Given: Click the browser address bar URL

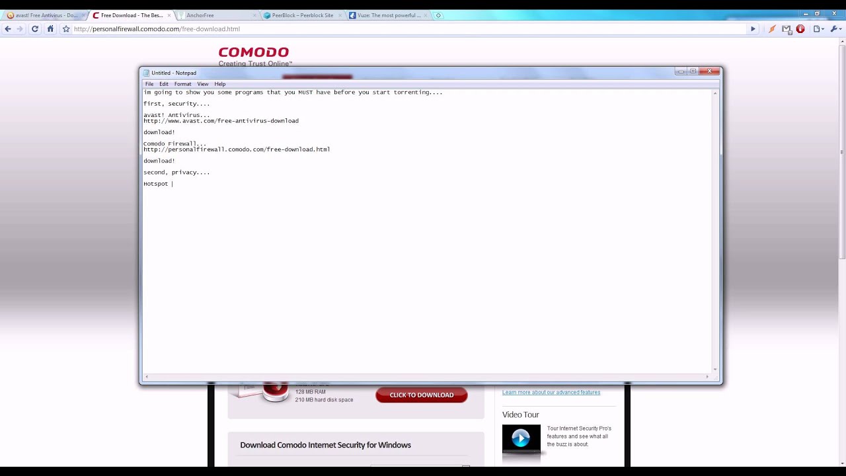Looking at the screenshot, I should click(157, 29).
